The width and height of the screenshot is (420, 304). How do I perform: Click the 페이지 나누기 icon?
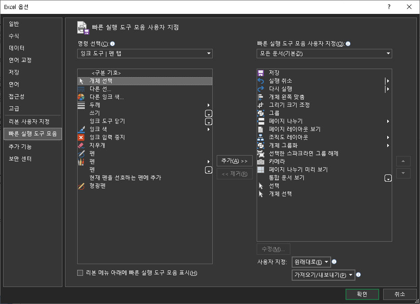[x=261, y=121]
